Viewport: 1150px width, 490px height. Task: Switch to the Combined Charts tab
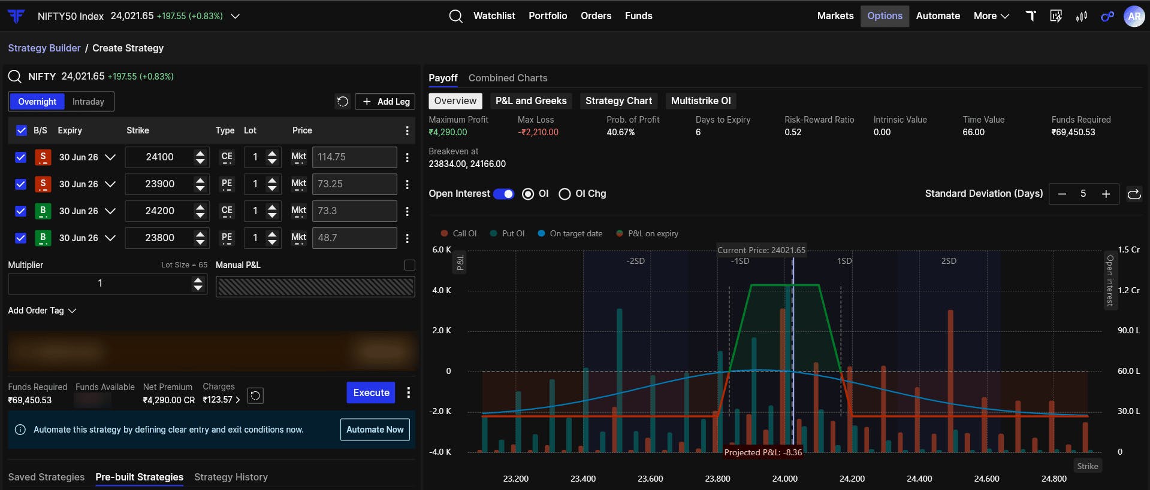click(x=508, y=78)
